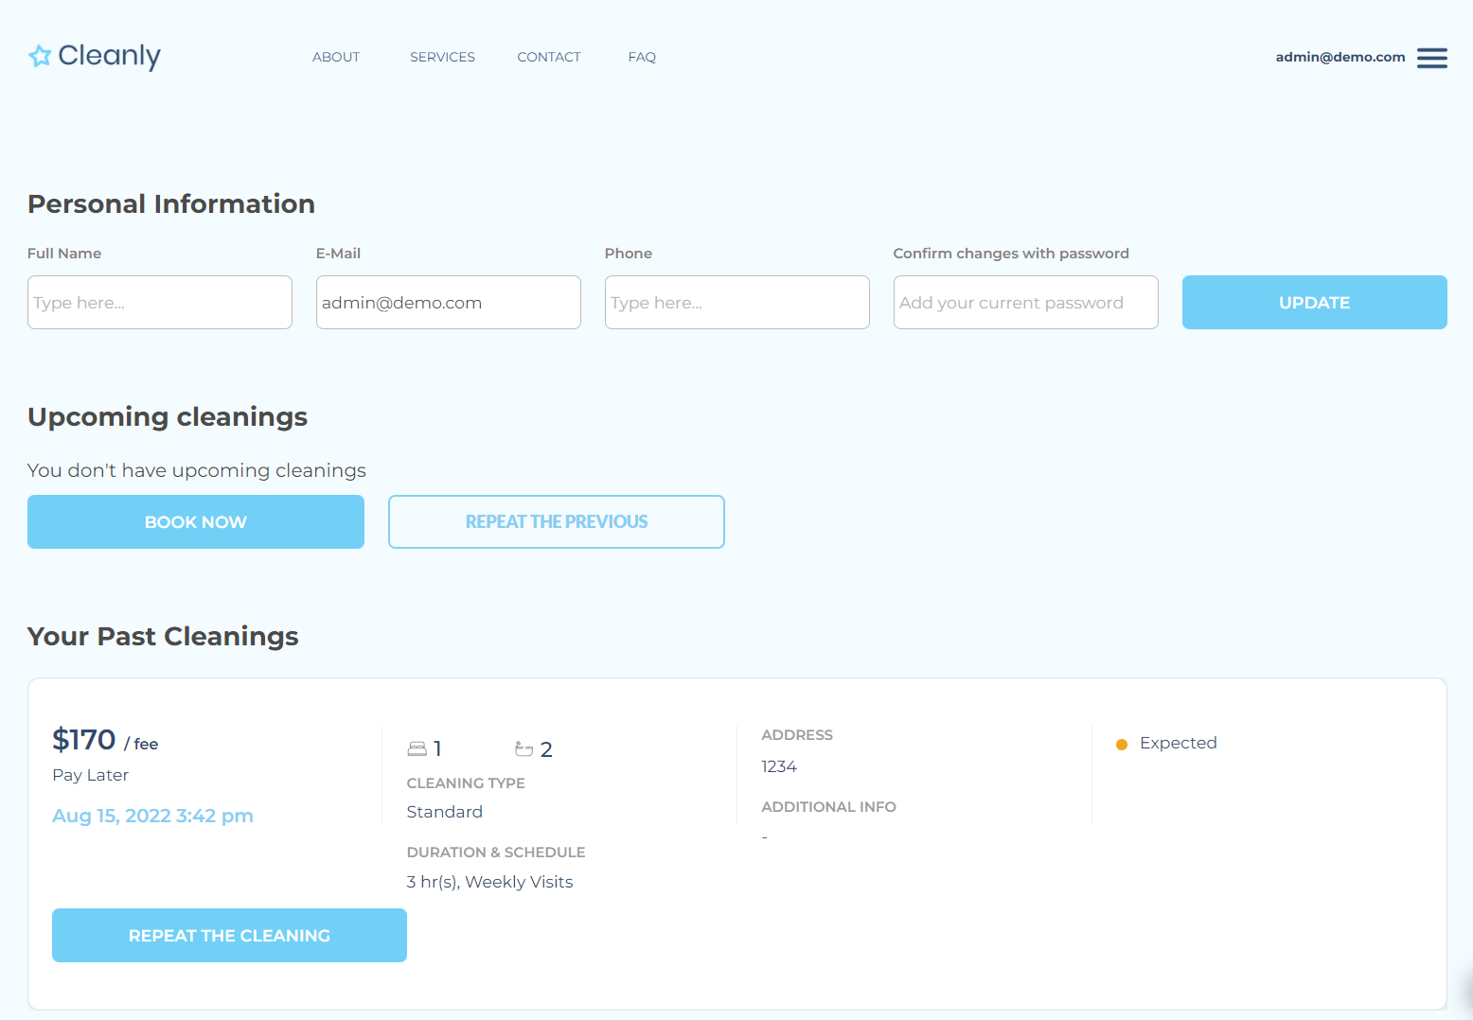Click the current password confirmation field

click(1026, 303)
